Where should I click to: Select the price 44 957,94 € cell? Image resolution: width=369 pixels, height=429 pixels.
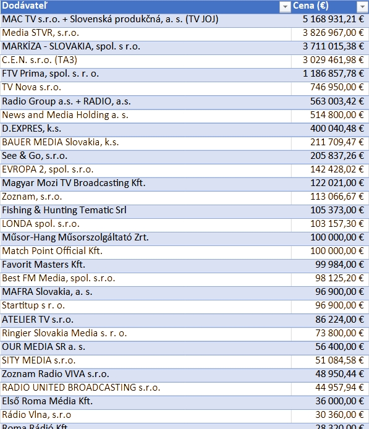[330, 389]
